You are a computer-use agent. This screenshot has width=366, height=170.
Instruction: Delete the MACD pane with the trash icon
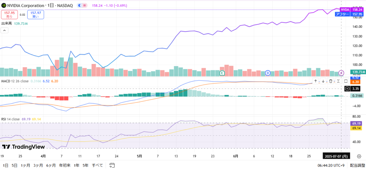[331, 81]
